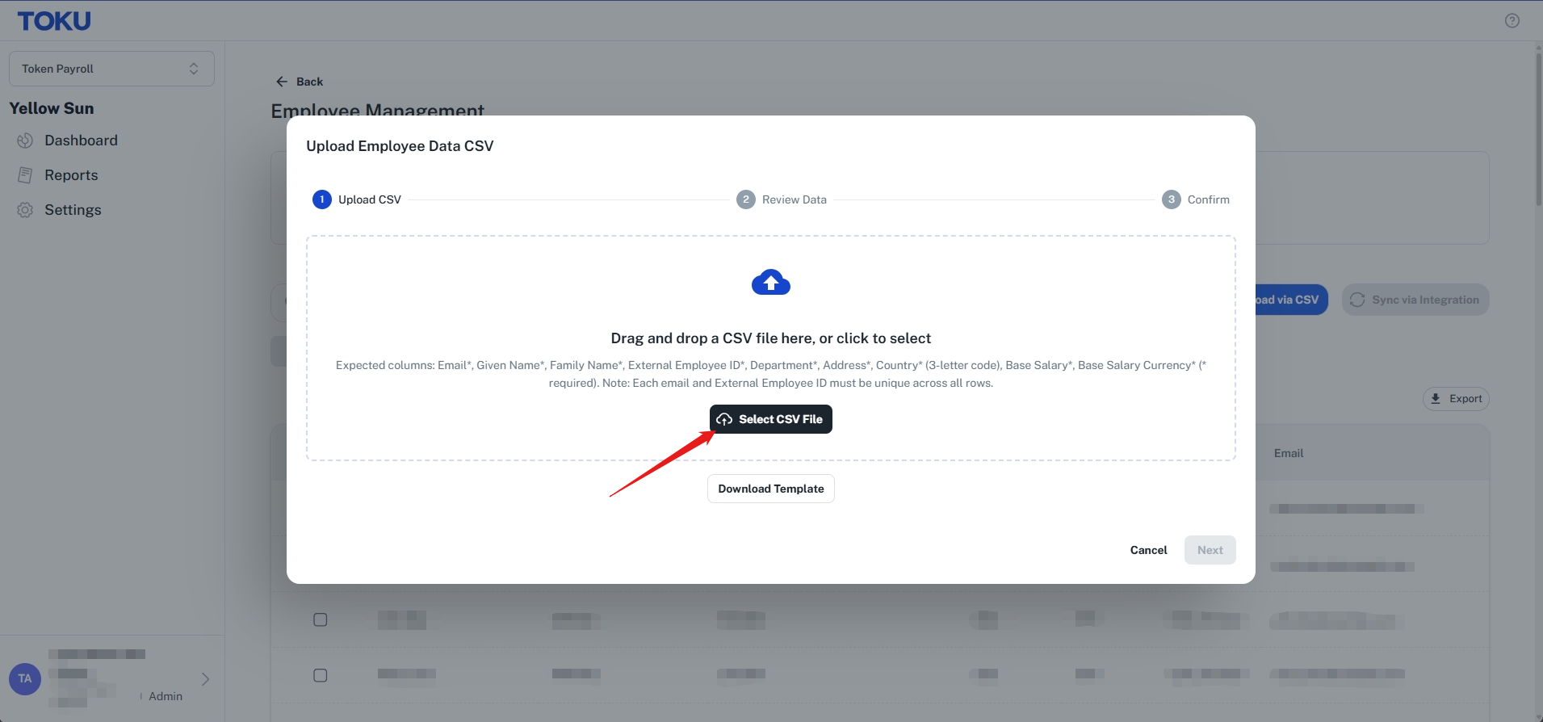Select the Upload CSV step
Screen dimensions: 1543x722
pyautogui.click(x=357, y=199)
